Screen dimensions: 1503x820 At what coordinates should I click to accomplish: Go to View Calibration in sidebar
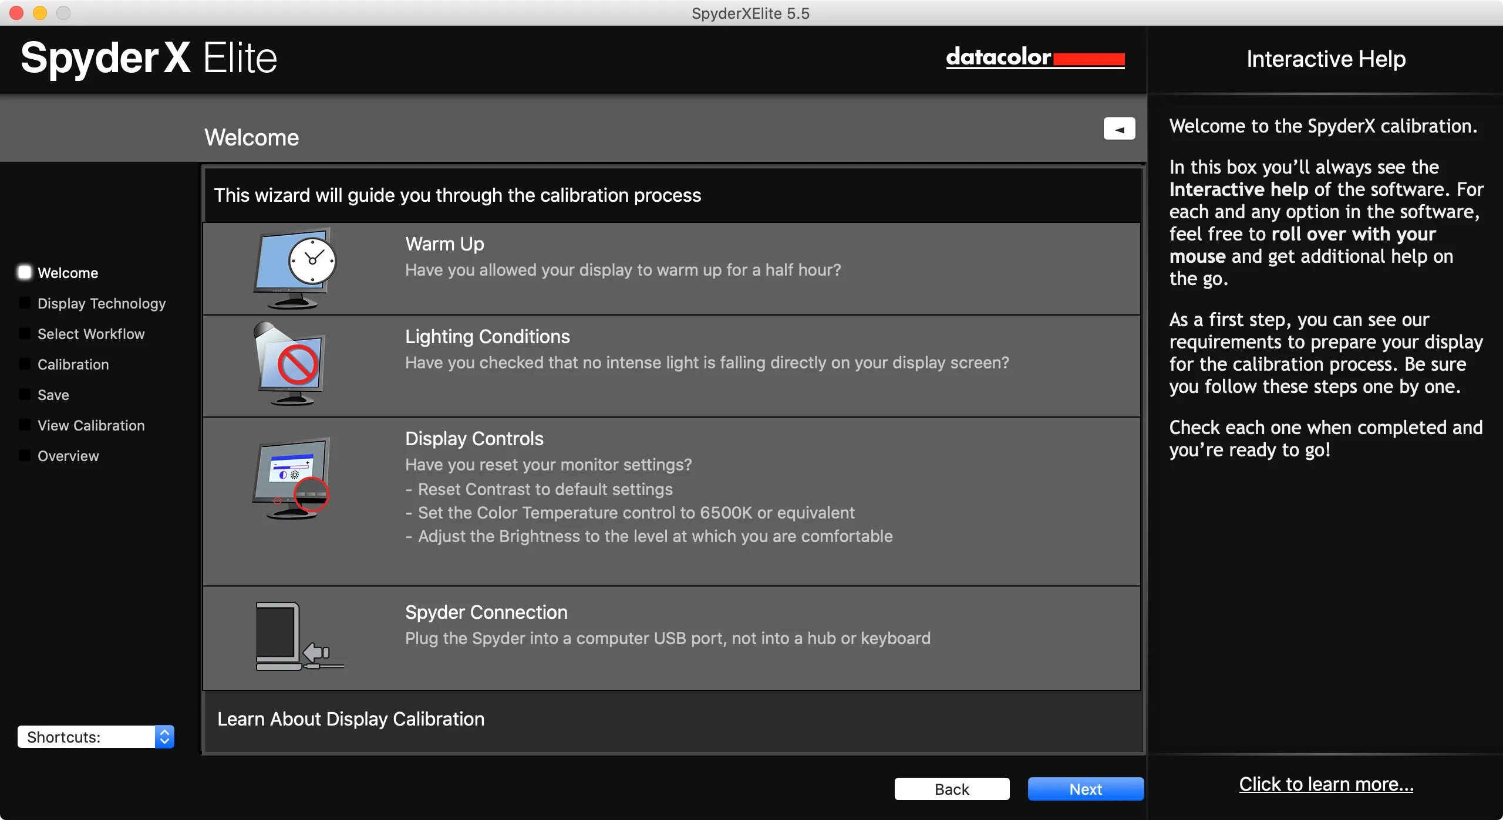pyautogui.click(x=90, y=425)
